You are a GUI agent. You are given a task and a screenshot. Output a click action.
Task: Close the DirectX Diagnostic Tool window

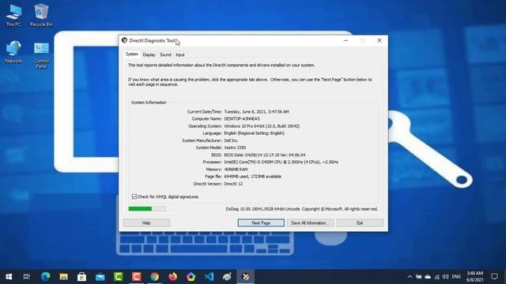click(x=379, y=40)
